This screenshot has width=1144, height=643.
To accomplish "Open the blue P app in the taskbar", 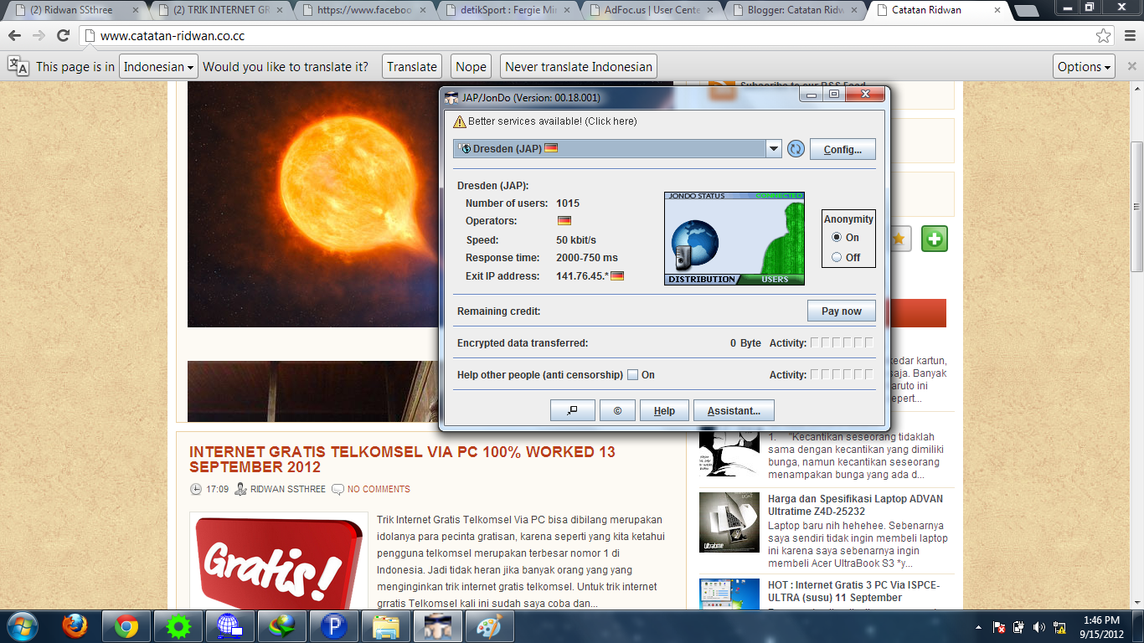I will click(333, 626).
